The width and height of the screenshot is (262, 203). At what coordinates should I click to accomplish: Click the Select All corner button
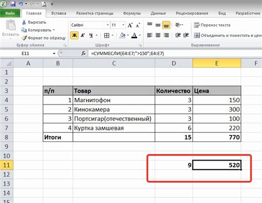[7, 63]
